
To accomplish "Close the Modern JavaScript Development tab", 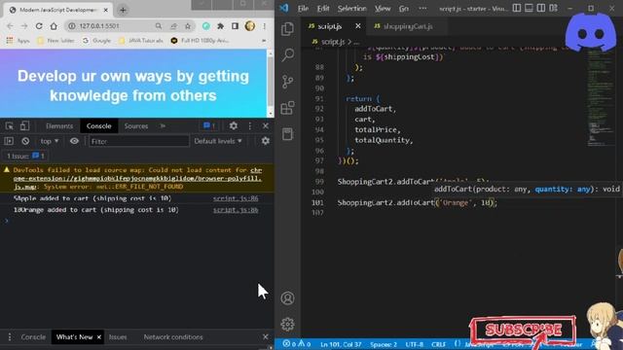I will click(106, 11).
